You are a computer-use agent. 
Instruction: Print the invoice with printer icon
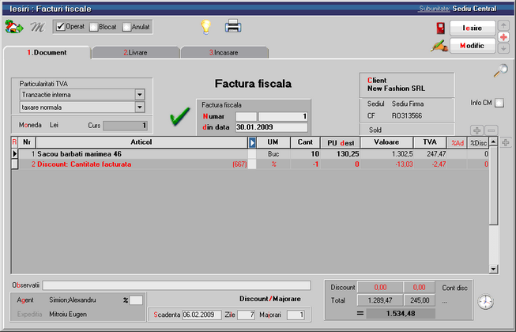pos(233,26)
